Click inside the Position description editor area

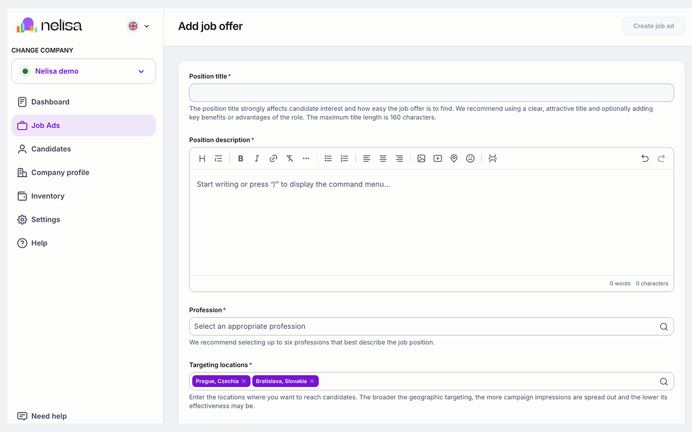tap(432, 223)
